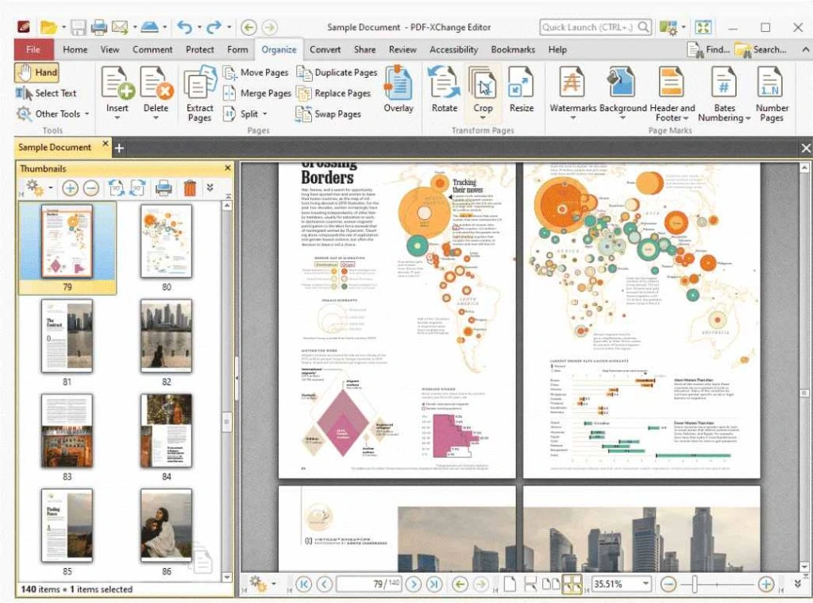Close the Sample Document tab

106,144
